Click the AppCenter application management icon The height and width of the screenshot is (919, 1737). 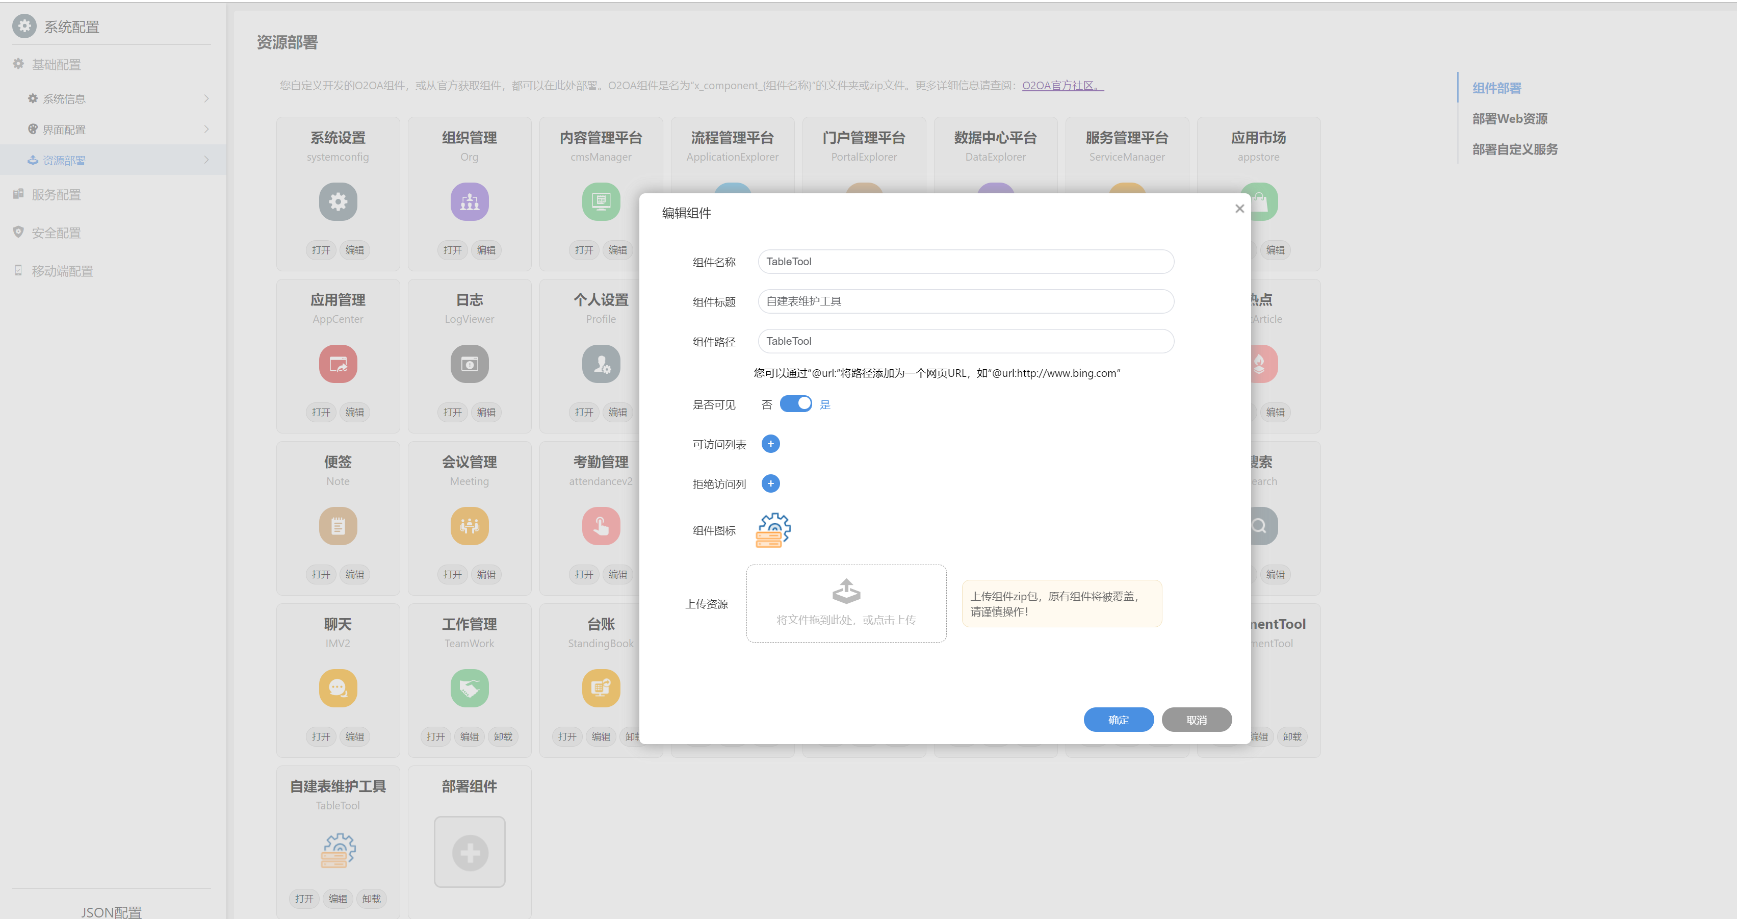pos(338,364)
